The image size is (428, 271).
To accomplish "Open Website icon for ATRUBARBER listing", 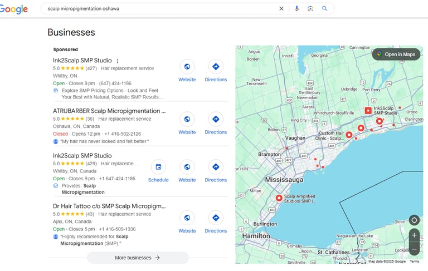I will coord(187,119).
